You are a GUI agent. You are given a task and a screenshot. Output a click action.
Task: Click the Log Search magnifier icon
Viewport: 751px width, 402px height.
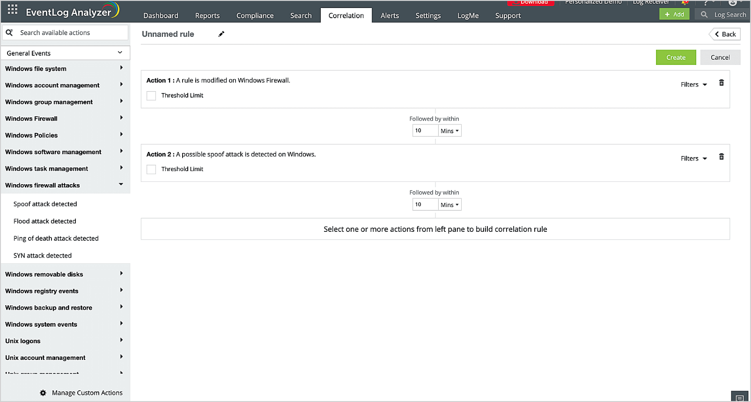(704, 15)
